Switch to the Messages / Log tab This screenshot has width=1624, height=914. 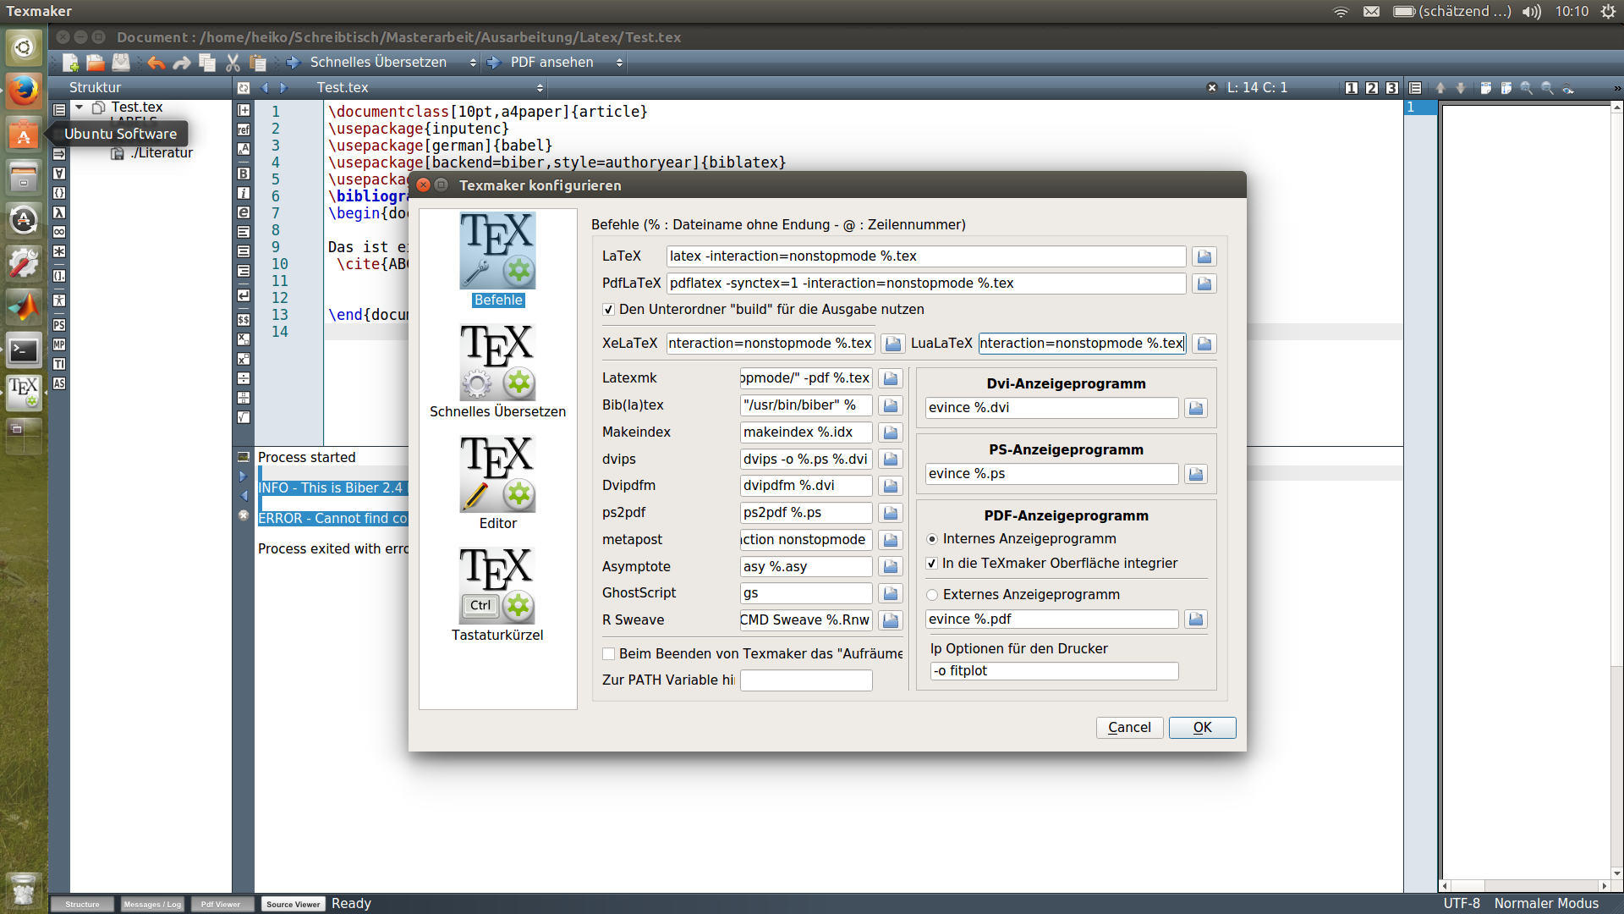tap(152, 904)
